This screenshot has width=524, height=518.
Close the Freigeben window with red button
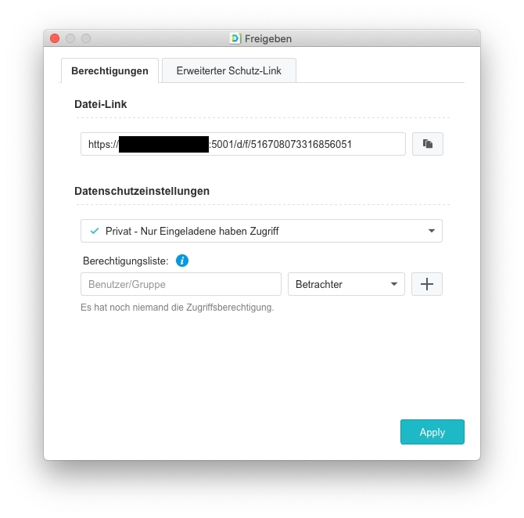pyautogui.click(x=55, y=38)
